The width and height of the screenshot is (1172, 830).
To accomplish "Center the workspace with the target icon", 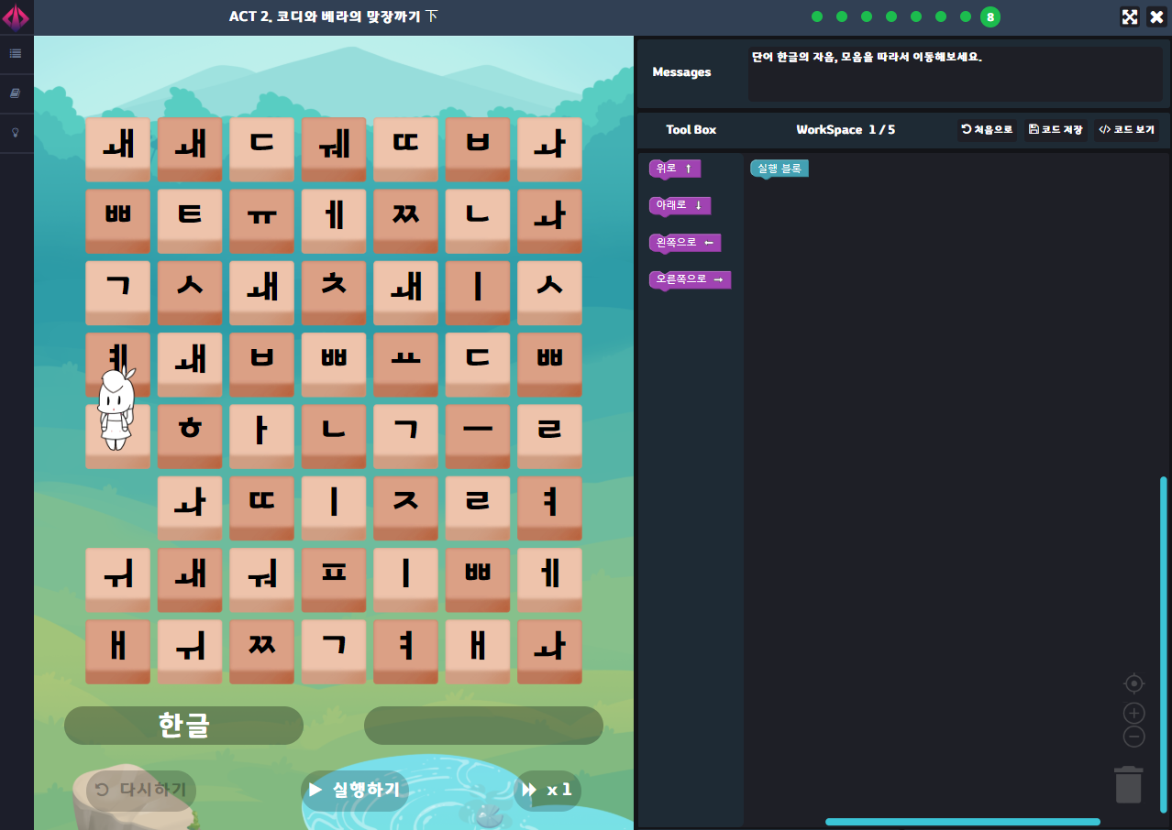I will (x=1134, y=683).
